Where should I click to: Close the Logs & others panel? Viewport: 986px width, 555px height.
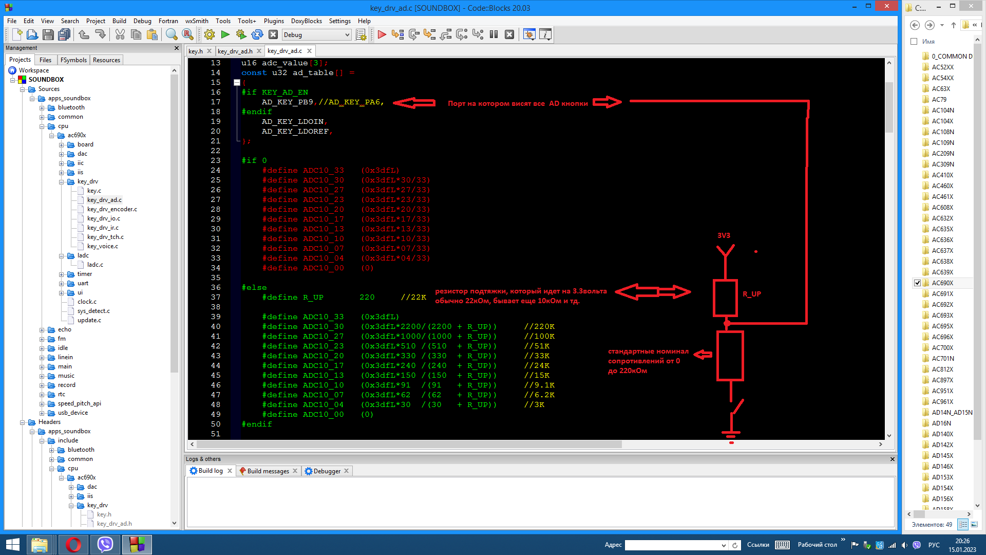(x=892, y=459)
